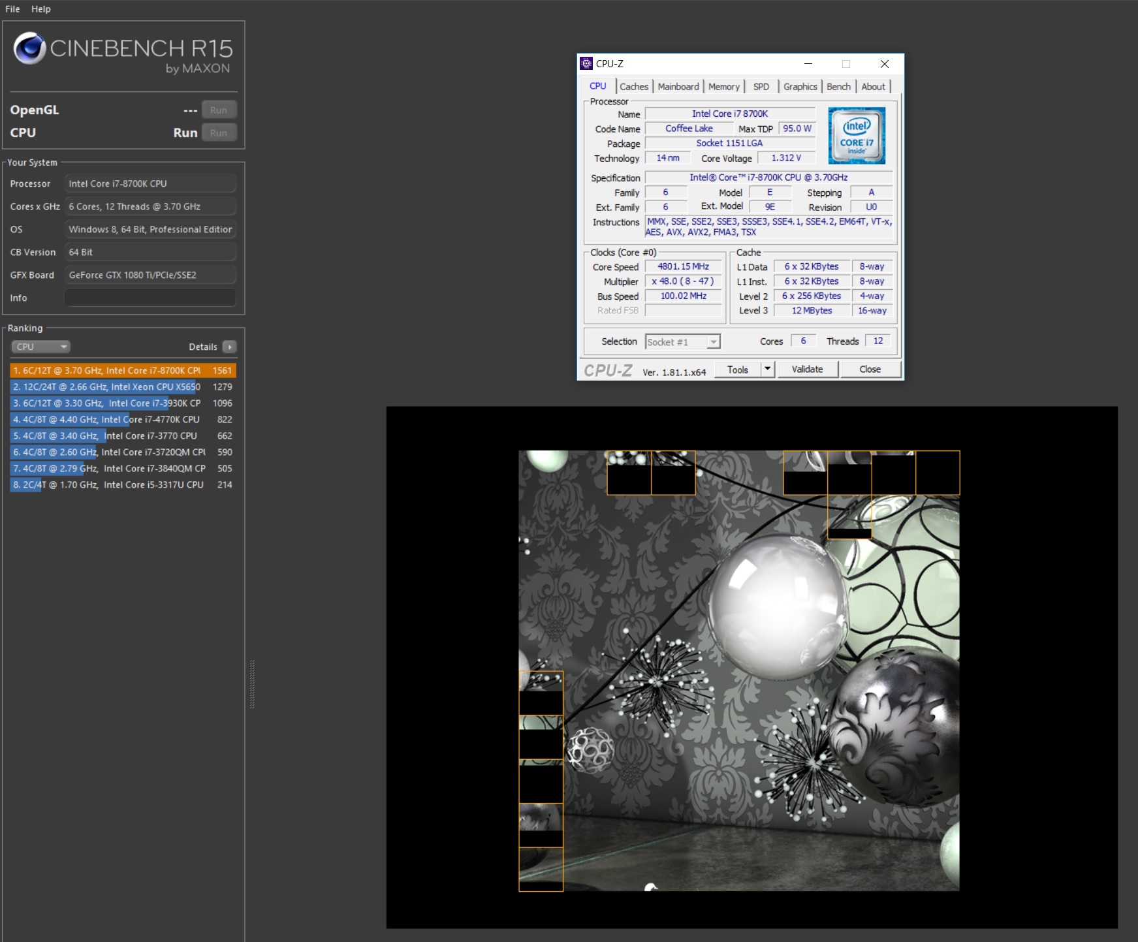Open the Bench tab
1138x942 pixels.
[838, 87]
